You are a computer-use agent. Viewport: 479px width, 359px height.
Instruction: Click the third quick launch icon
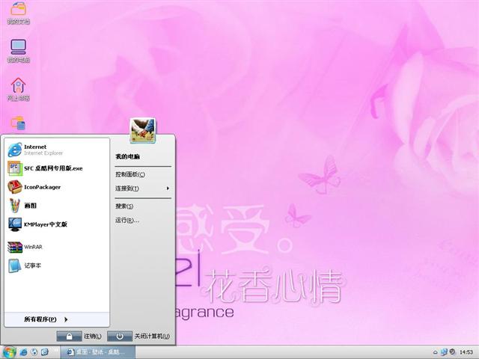click(45, 352)
